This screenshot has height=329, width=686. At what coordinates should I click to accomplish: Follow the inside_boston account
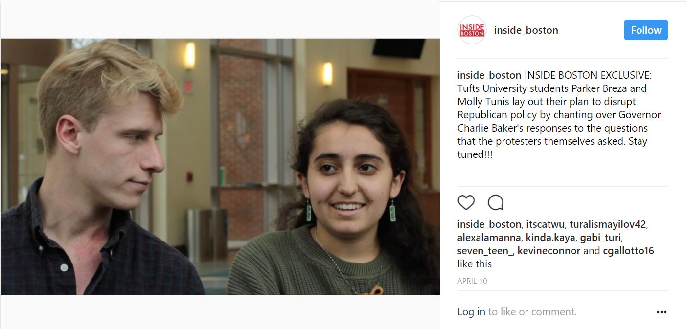[646, 30]
